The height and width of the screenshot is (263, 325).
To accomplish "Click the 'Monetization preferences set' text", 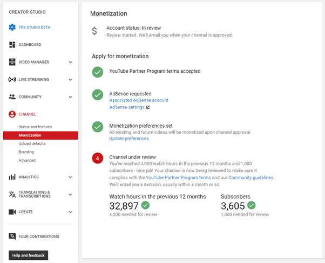I will (141, 126).
